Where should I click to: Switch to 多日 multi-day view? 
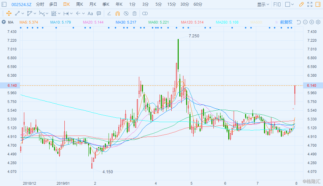click(x=53, y=4)
